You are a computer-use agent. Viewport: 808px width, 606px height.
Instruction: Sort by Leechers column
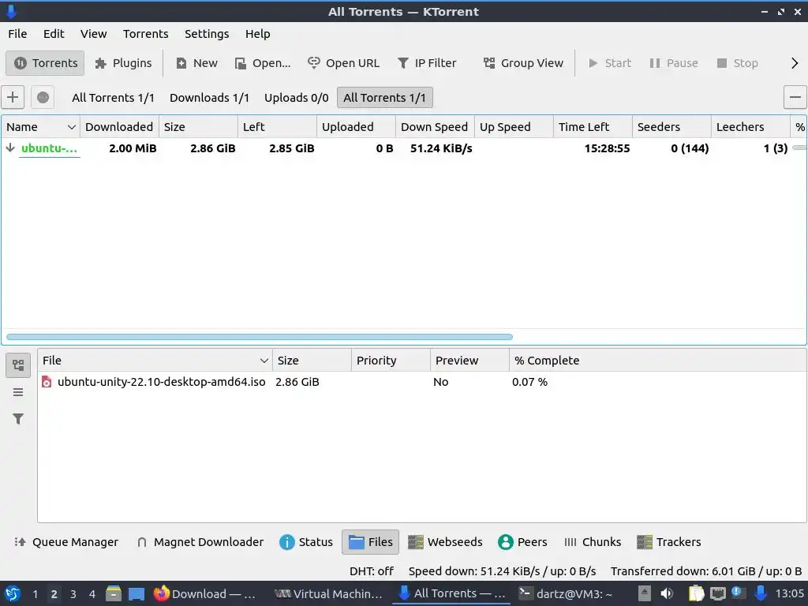(x=750, y=127)
